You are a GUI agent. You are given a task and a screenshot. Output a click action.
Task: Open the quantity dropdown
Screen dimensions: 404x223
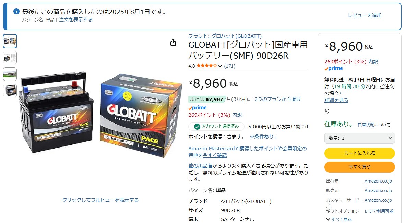(x=359, y=138)
